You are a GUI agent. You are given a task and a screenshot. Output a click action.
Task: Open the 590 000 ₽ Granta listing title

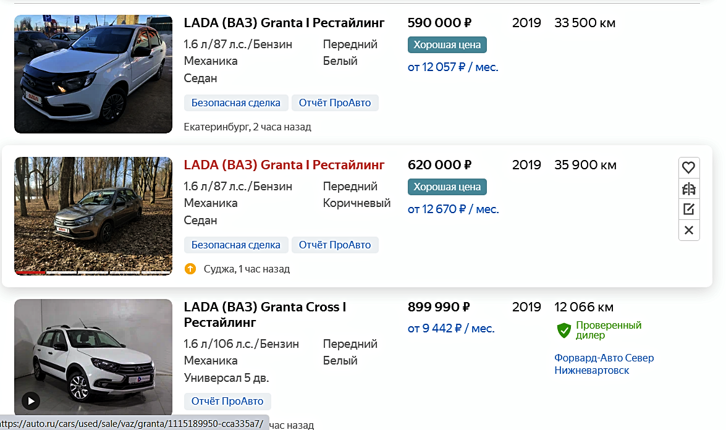pos(284,23)
